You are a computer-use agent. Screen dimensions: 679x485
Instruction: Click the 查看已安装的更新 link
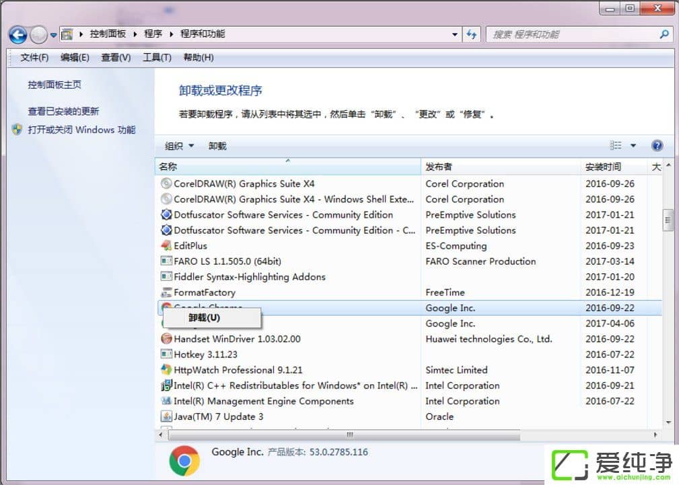tap(63, 112)
